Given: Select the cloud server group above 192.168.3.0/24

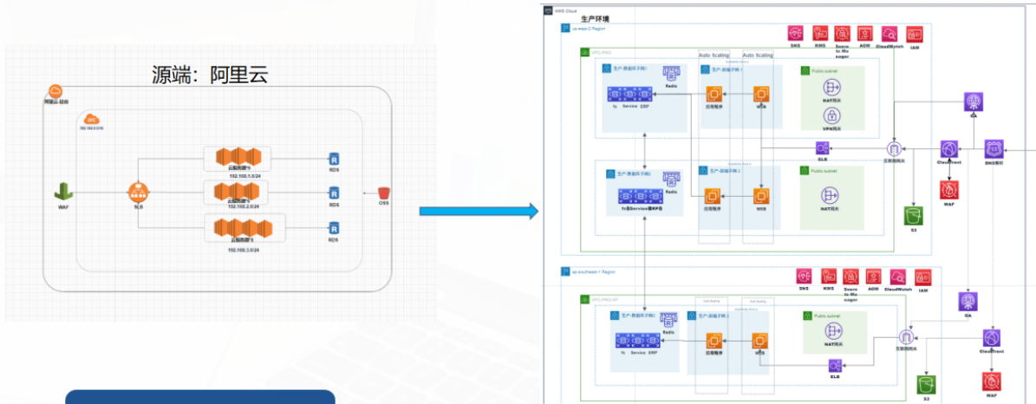Looking at the screenshot, I should click(x=238, y=230).
